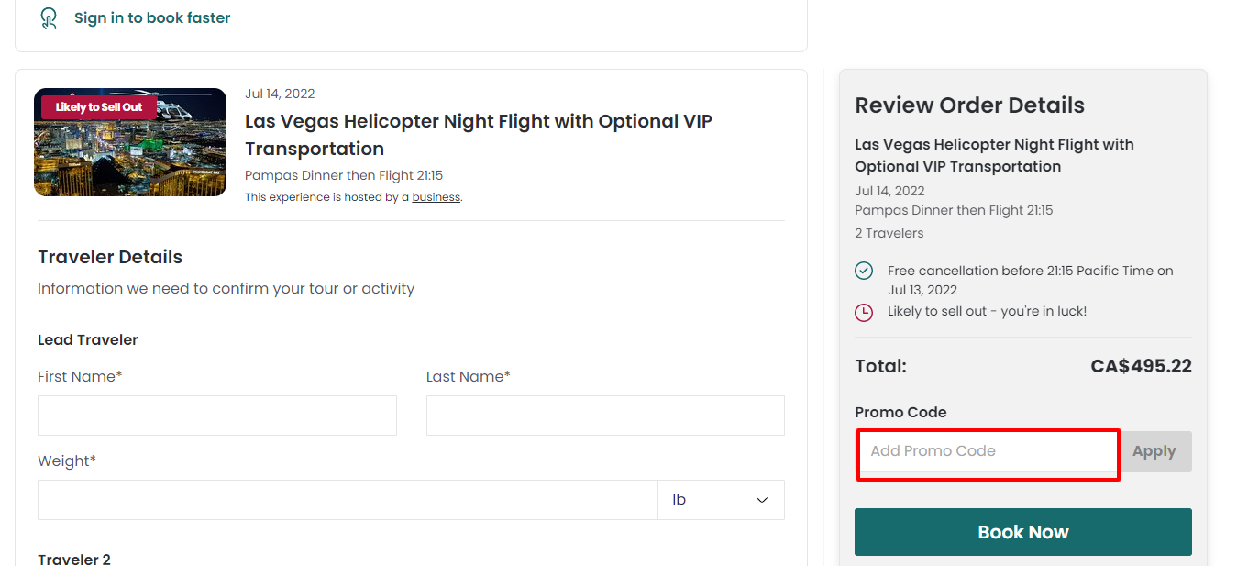Viewport: 1237px width, 566px height.
Task: Click the sign-in hand pointer icon
Action: 50,18
